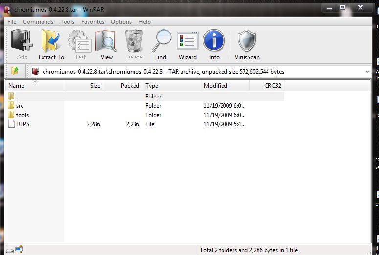379x255 pixels.
Task: Show archive Info with the blue icon
Action: tap(214, 40)
